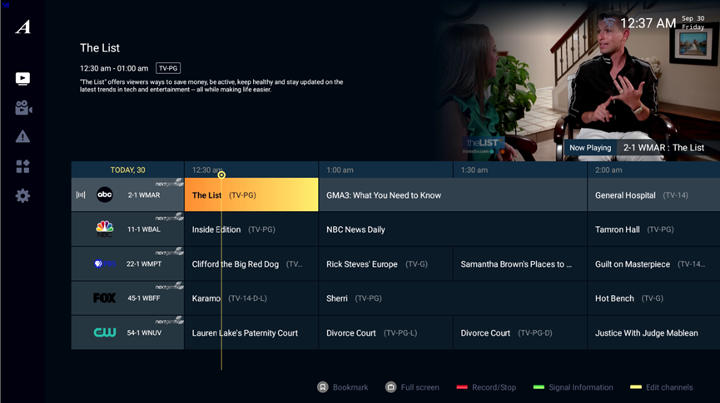
Task: Click channel 2-1 WMAR label
Action: 144,194
